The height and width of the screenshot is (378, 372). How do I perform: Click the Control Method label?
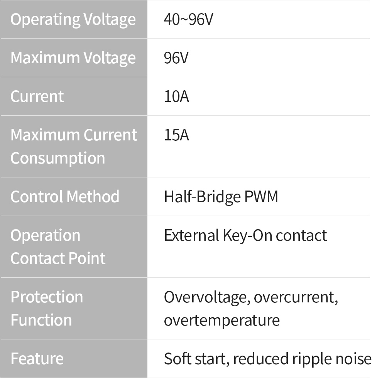point(65,197)
